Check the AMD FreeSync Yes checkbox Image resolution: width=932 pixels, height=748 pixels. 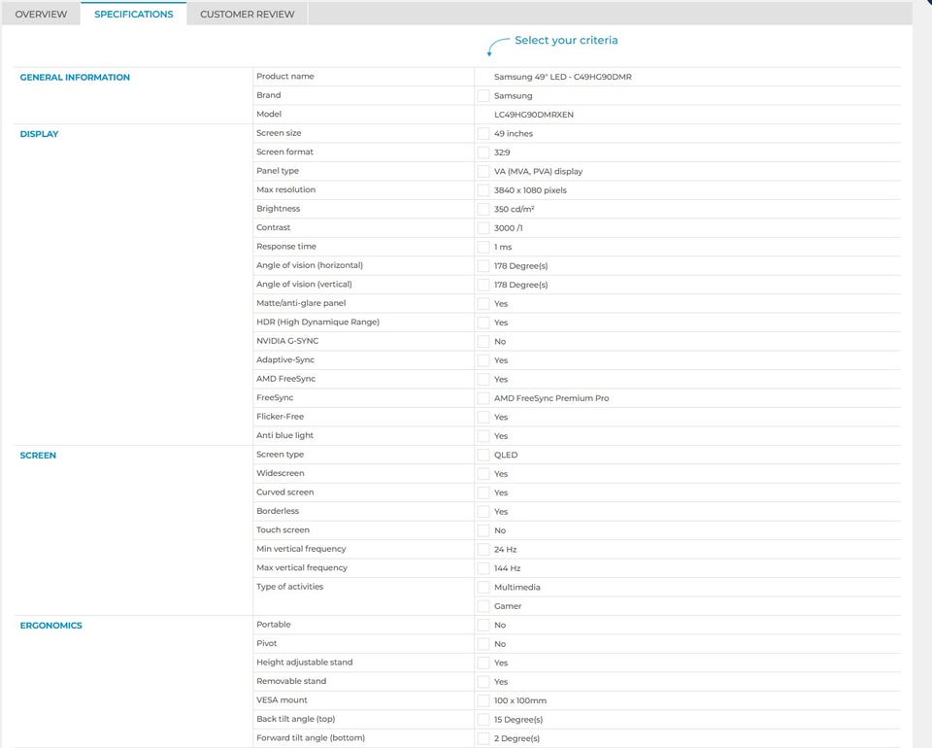coord(483,380)
